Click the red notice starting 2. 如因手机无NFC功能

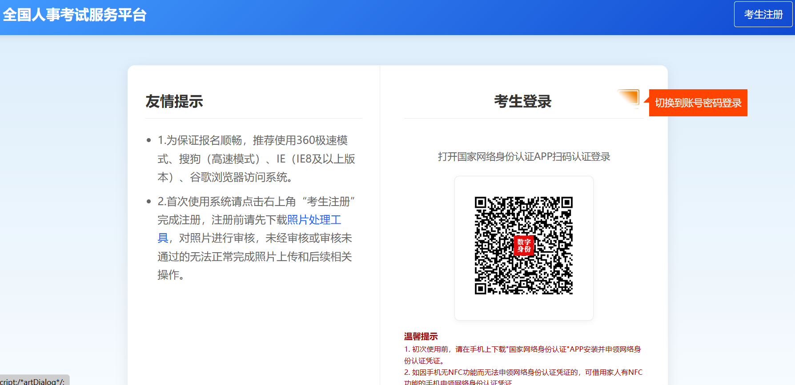(523, 377)
